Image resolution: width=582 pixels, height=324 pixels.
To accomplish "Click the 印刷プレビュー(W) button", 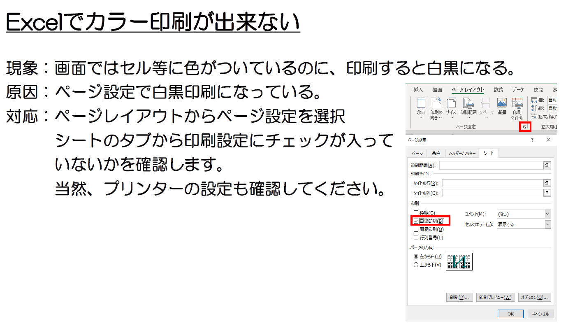I will coord(496,297).
